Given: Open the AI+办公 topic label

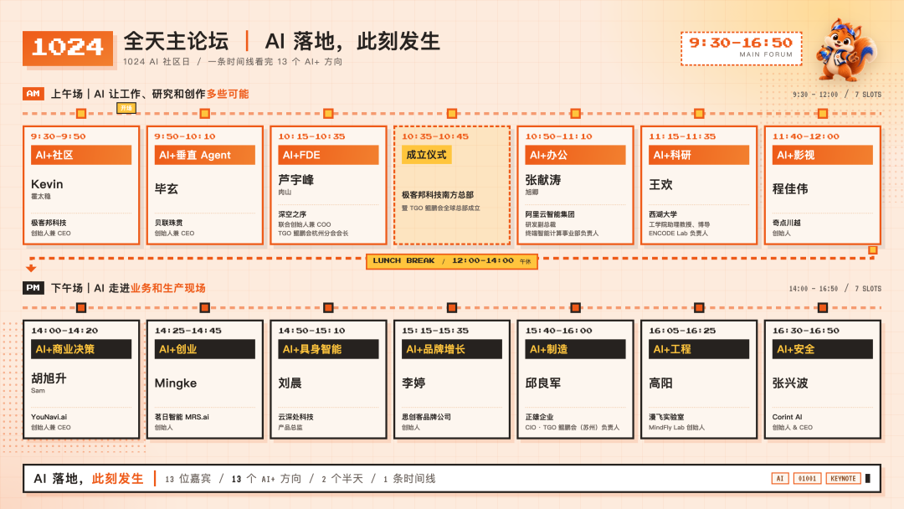Looking at the screenshot, I should click(x=575, y=155).
